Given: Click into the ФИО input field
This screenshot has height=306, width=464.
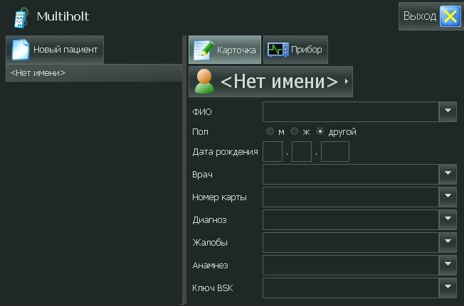Looking at the screenshot, I should click(x=351, y=111).
